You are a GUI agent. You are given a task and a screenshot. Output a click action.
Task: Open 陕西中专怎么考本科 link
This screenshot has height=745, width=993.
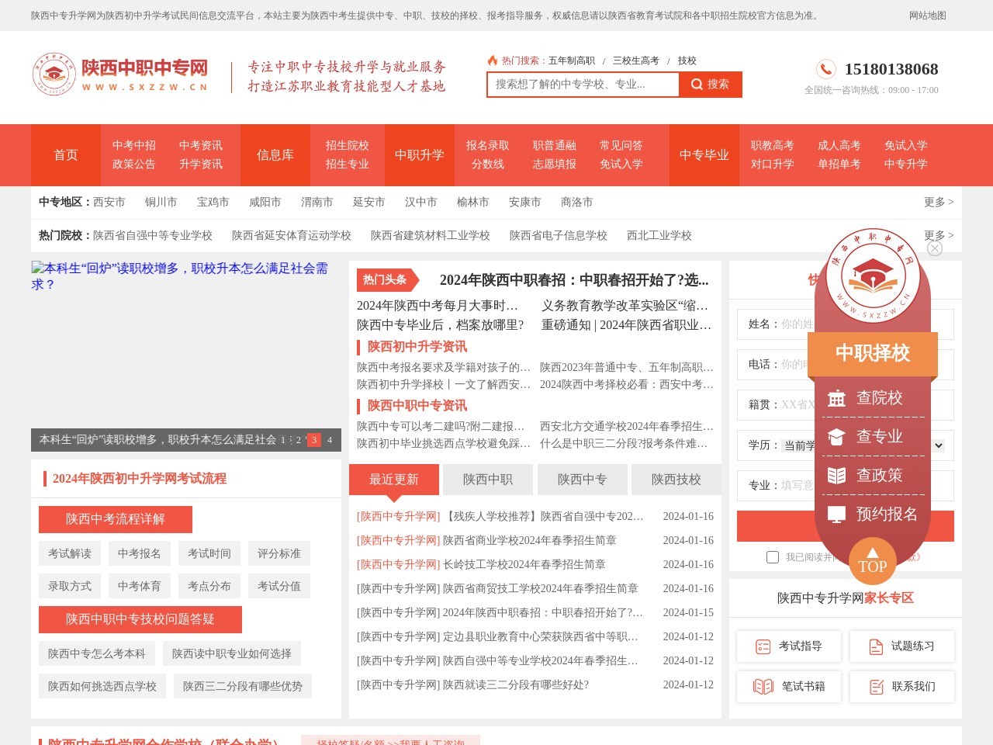[x=97, y=653]
